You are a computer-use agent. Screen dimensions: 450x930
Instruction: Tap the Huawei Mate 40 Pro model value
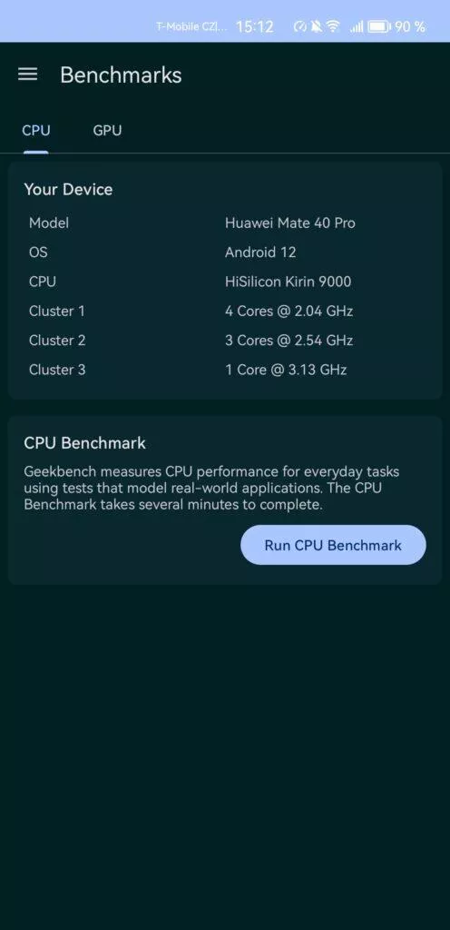[290, 223]
